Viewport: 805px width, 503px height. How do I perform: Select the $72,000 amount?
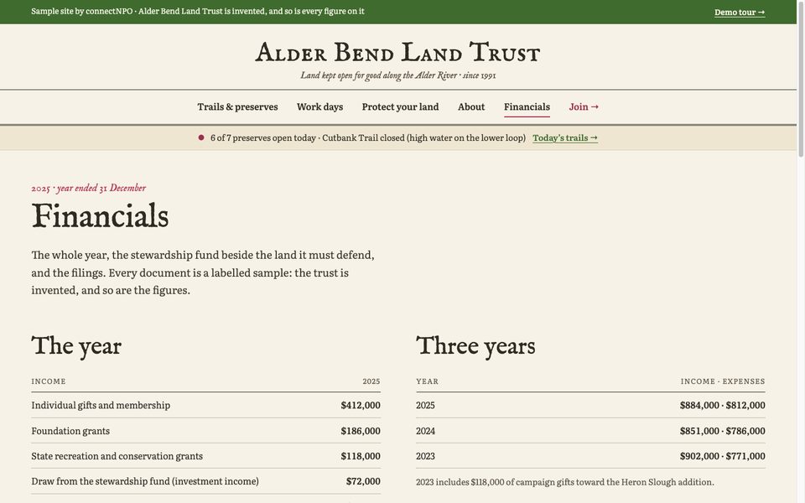[363, 481]
